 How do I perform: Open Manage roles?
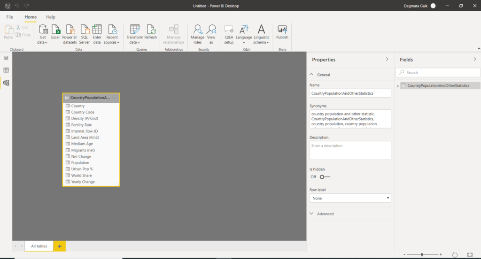tap(198, 34)
